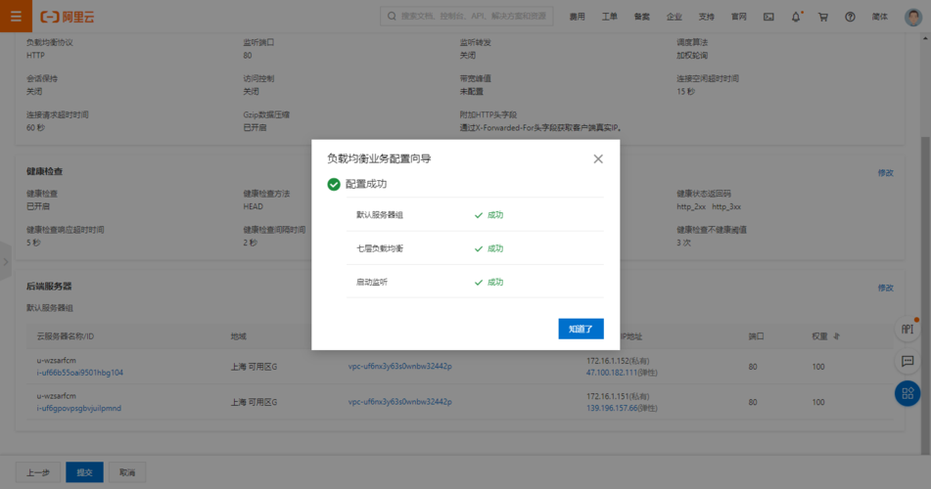This screenshot has height=489, width=931.
Task: Confirm the dialog with 知道了
Action: pos(581,329)
